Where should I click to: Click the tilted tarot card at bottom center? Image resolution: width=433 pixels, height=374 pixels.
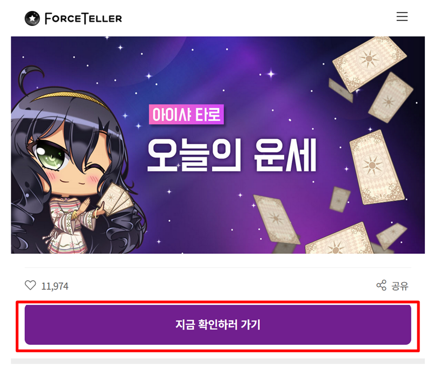[x=276, y=219]
